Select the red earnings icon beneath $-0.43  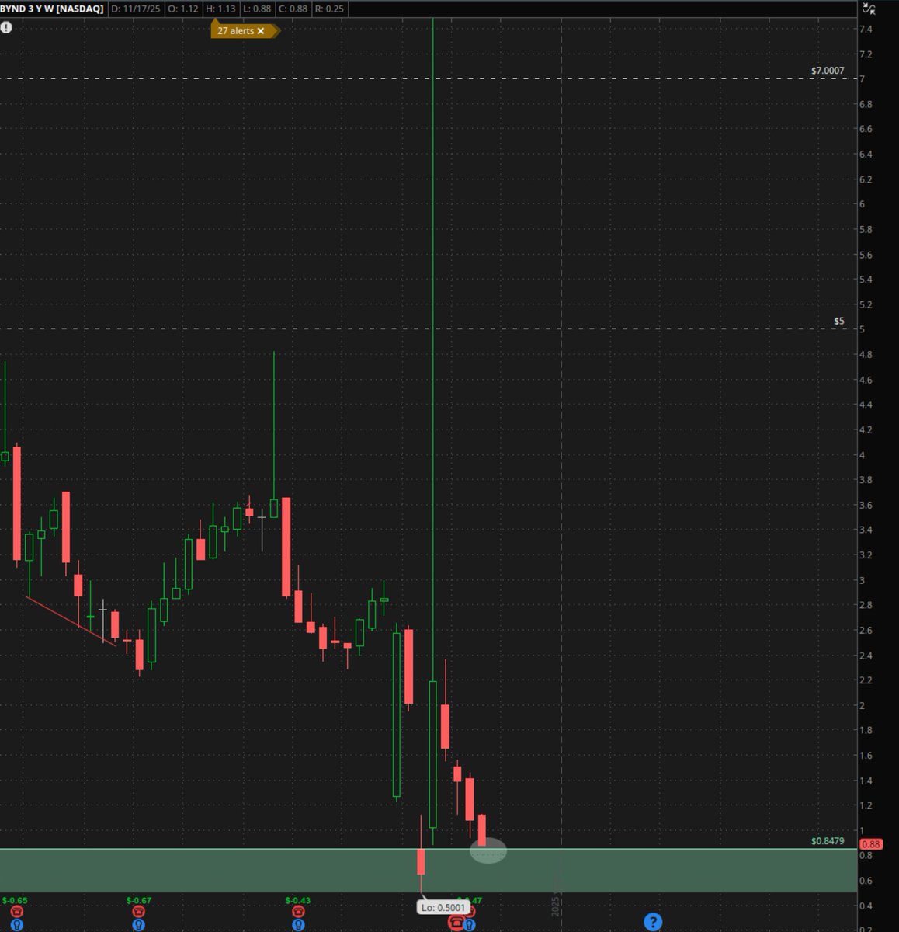click(x=297, y=909)
